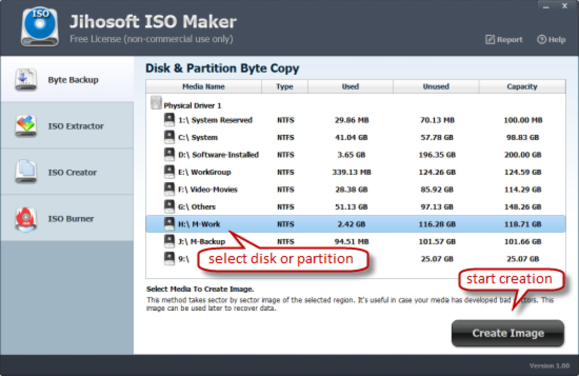Click the drive icon for D:\ Software-Installed

coord(169,155)
